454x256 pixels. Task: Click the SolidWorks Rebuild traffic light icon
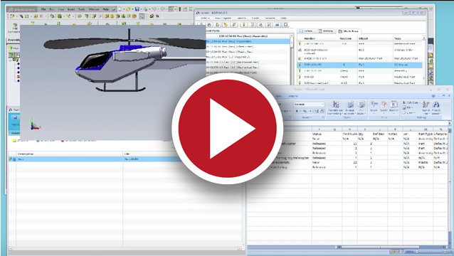click(x=179, y=9)
